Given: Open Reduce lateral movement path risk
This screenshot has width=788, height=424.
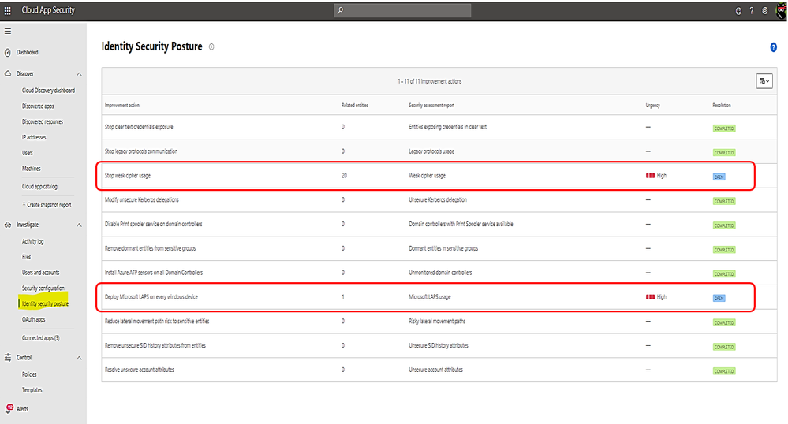Looking at the screenshot, I should [x=157, y=321].
